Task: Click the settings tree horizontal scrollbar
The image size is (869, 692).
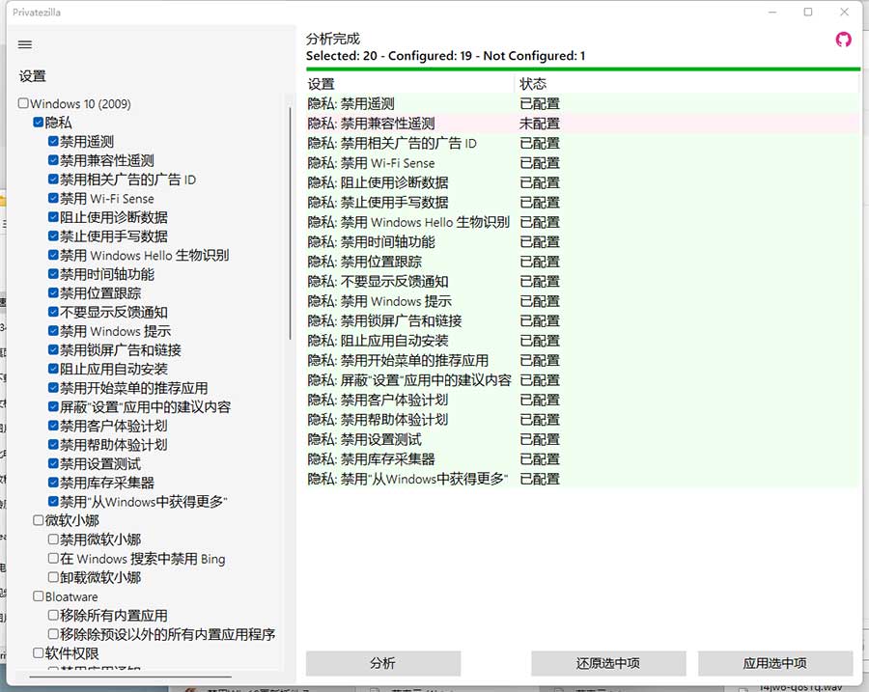Action: (x=130, y=677)
